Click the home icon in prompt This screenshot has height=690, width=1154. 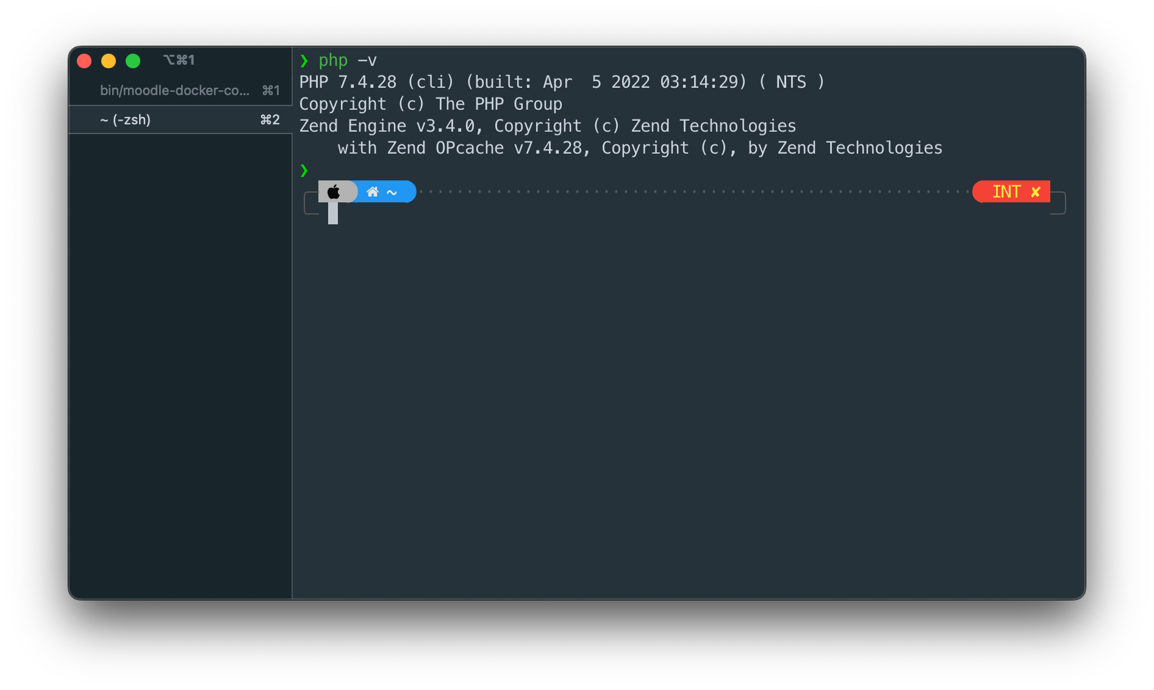coord(373,192)
